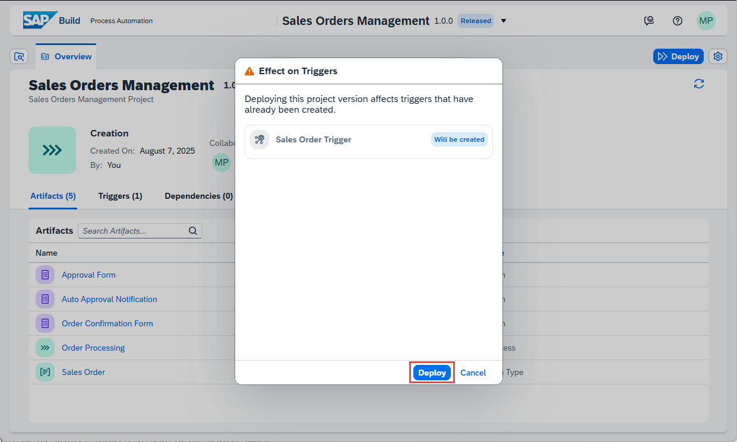Viewport: 737px width, 442px height.
Task: Click the large project process icon
Action: click(x=52, y=150)
